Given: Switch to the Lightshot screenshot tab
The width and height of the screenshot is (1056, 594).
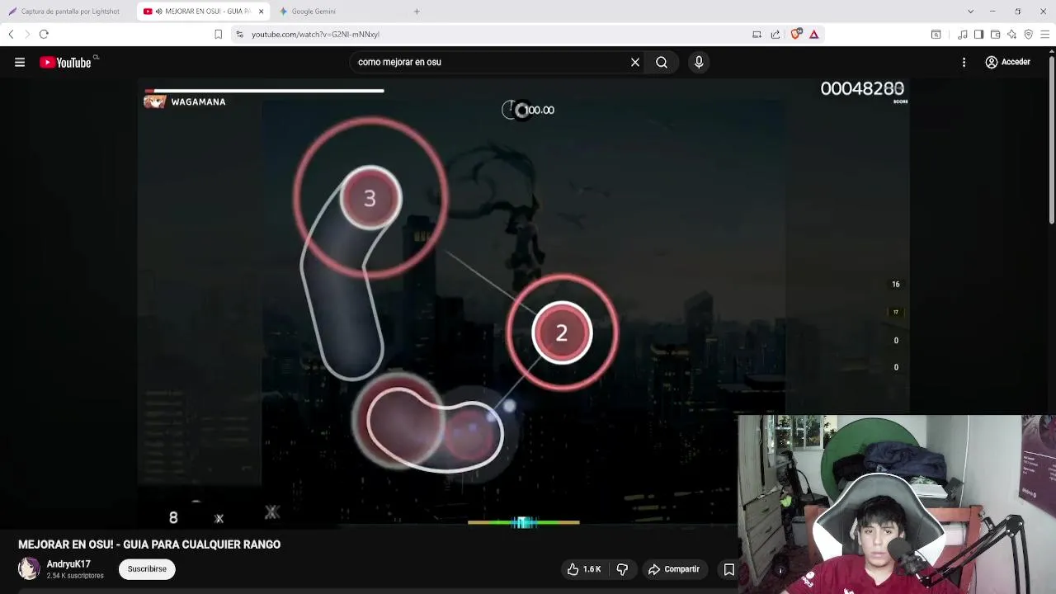Looking at the screenshot, I should point(64,12).
